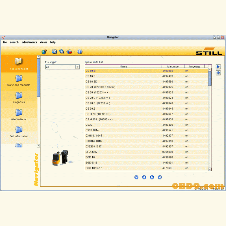
Task: Click id number 4492541
Action: (x=168, y=130)
